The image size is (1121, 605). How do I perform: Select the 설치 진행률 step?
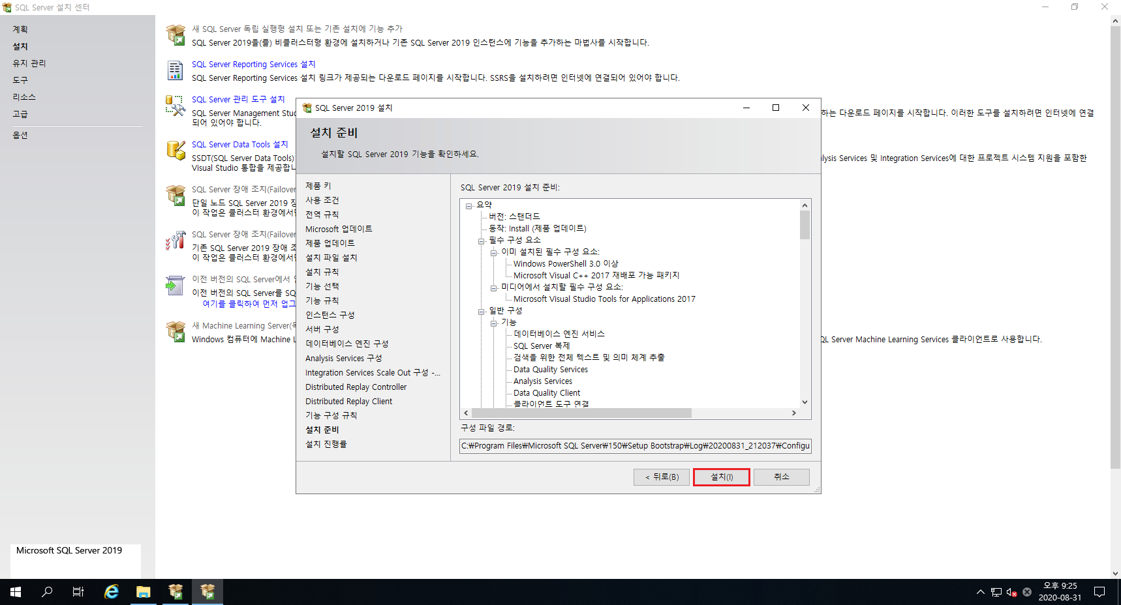326,444
